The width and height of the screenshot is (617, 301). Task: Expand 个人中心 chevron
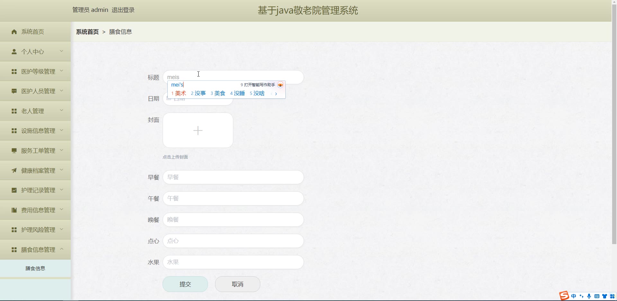[62, 51]
